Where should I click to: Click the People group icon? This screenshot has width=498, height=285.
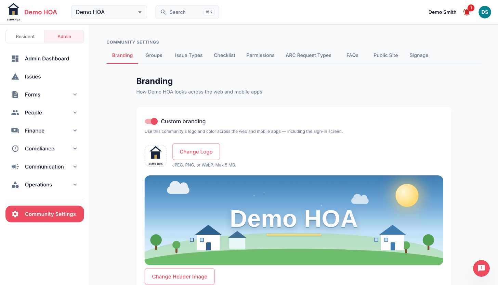(x=15, y=113)
